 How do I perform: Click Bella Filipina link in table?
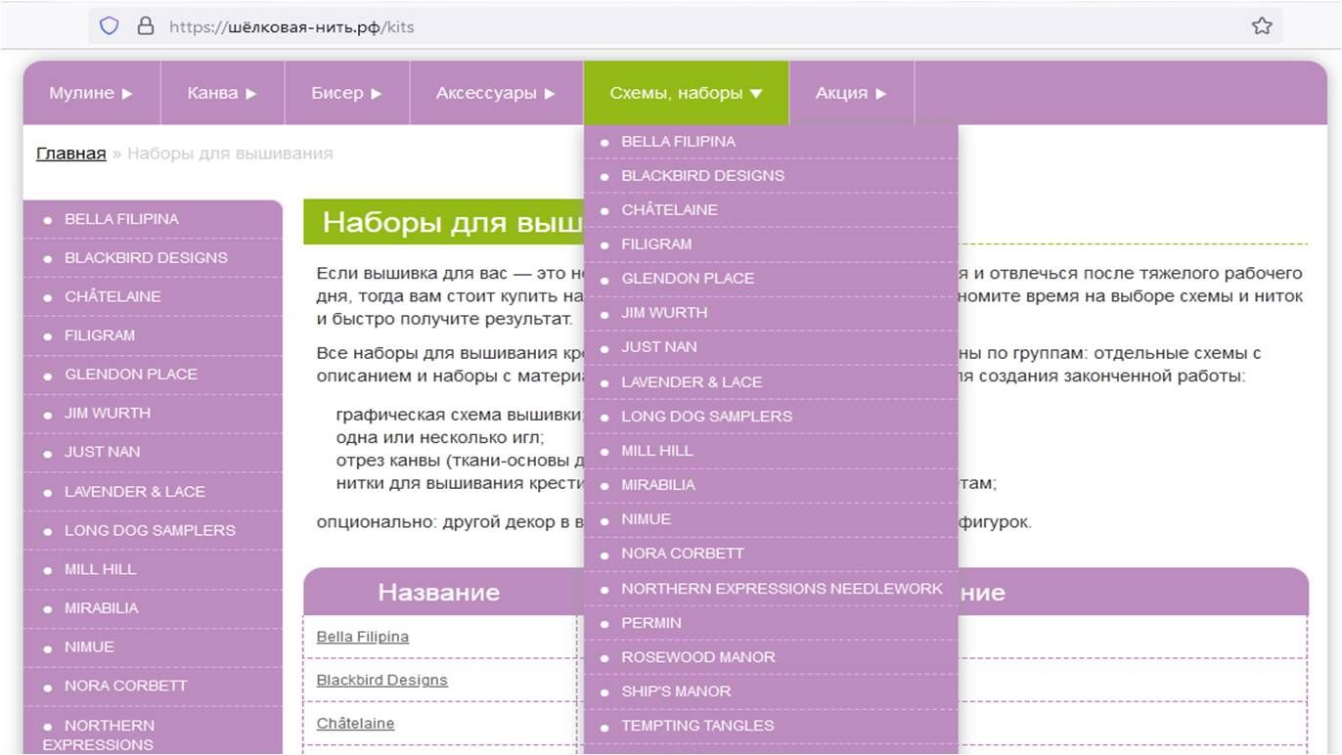[363, 637]
